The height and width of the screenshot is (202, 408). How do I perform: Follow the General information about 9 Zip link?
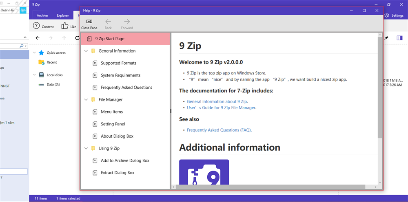(217, 101)
